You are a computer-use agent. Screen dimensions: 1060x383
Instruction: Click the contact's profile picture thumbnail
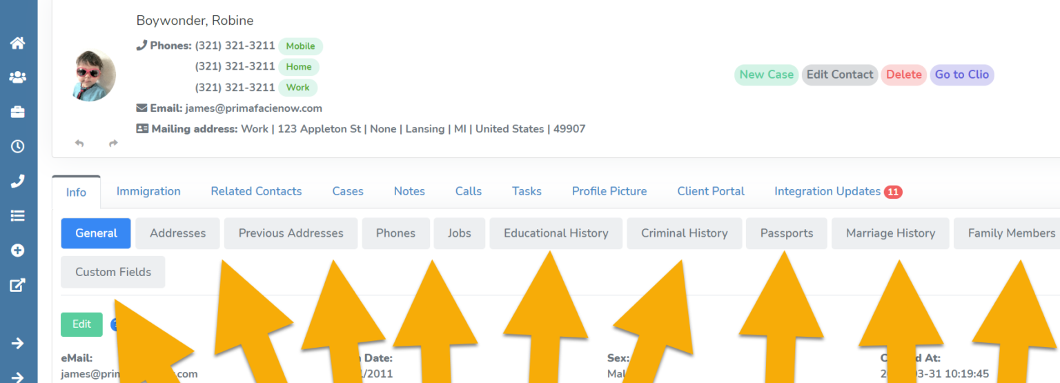(94, 76)
